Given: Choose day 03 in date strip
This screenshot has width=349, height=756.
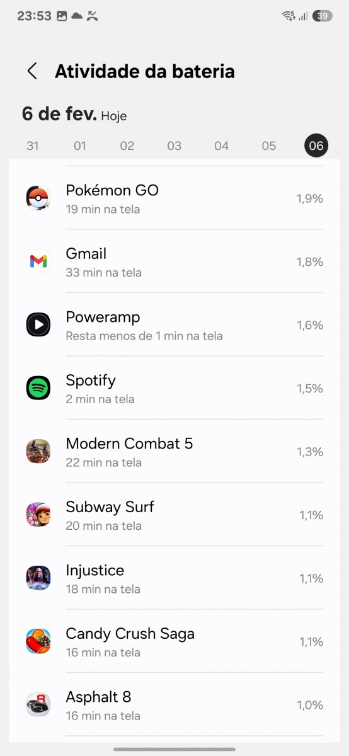Looking at the screenshot, I should coord(174,146).
